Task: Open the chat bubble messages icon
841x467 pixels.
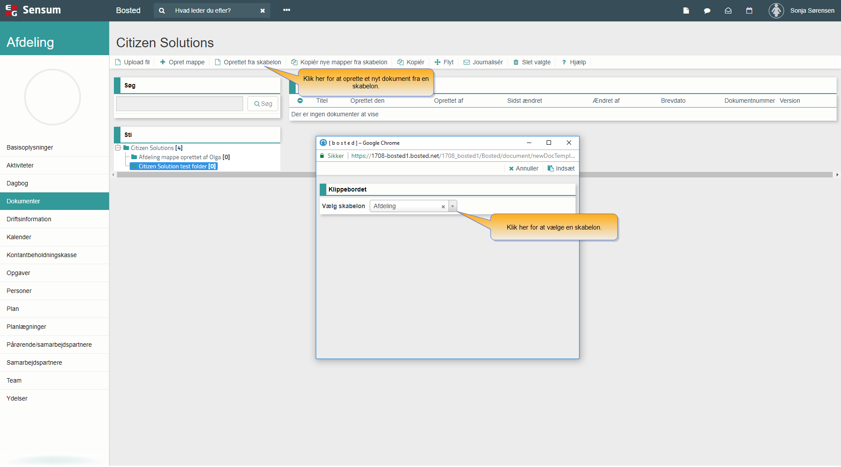Action: 707,10
